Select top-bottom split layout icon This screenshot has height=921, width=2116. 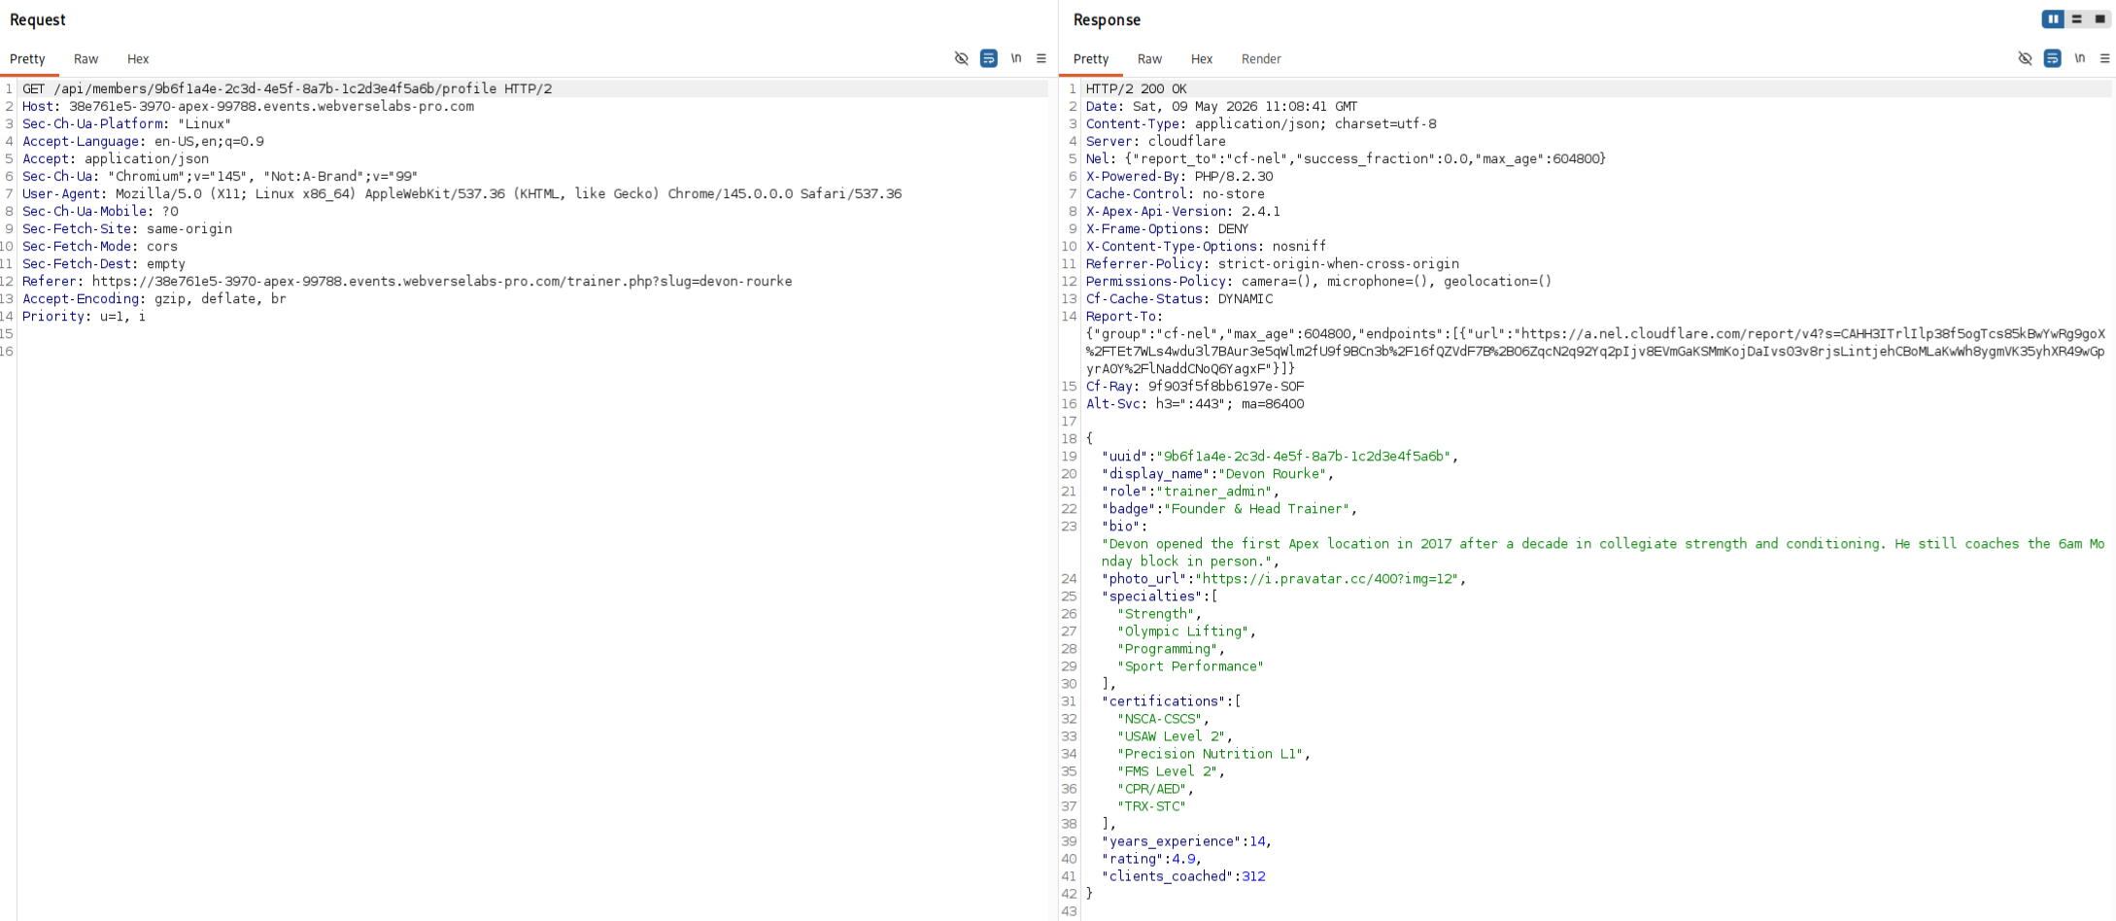coord(2076,19)
